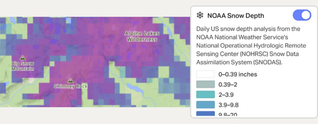Click the snowflake icon beside NOAA Snow Depth

tap(200, 16)
